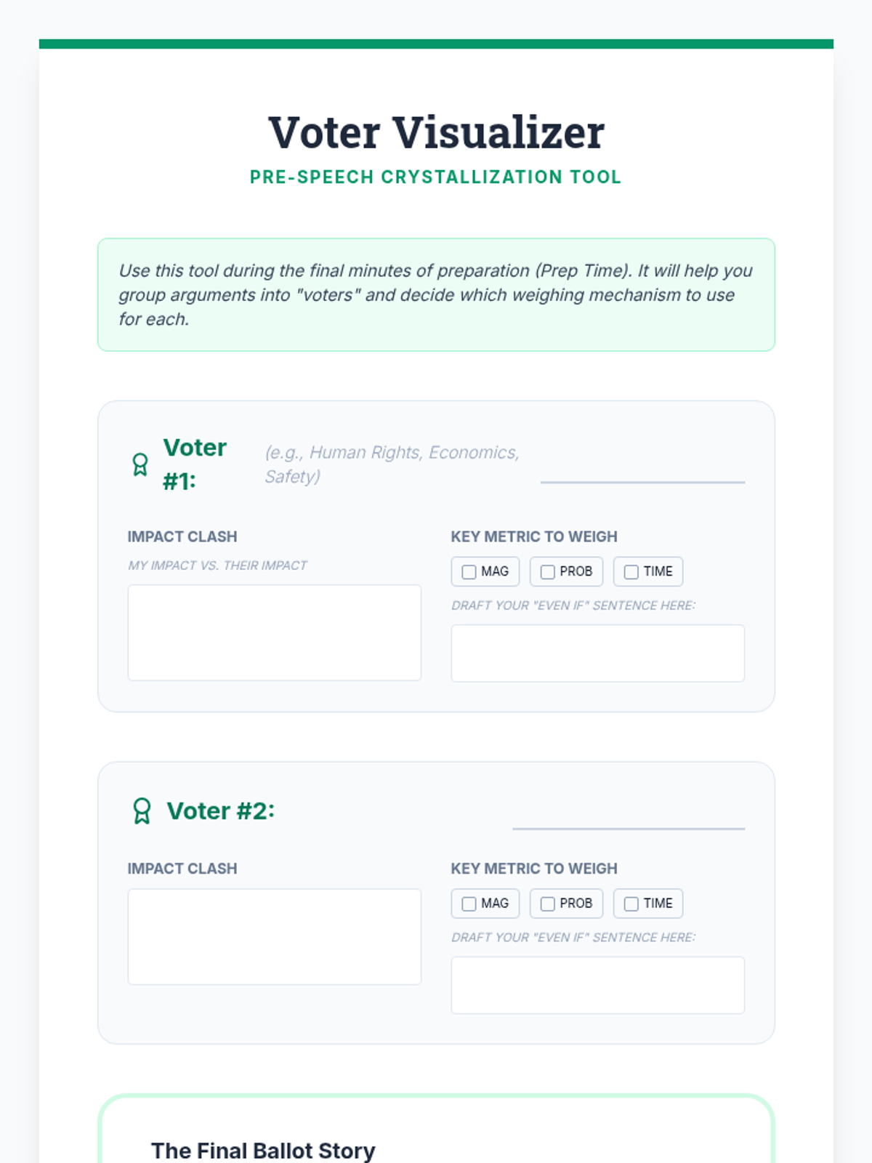Click Voter #1 "Even If" sentence box

point(597,653)
